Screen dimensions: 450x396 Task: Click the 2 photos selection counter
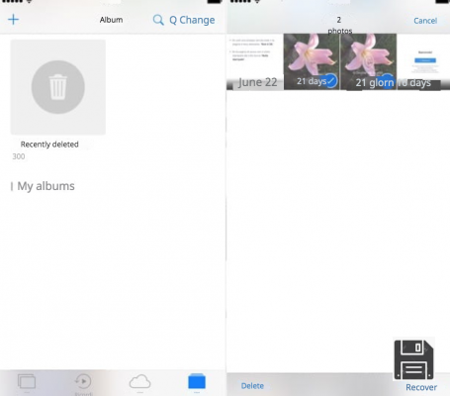click(x=339, y=26)
